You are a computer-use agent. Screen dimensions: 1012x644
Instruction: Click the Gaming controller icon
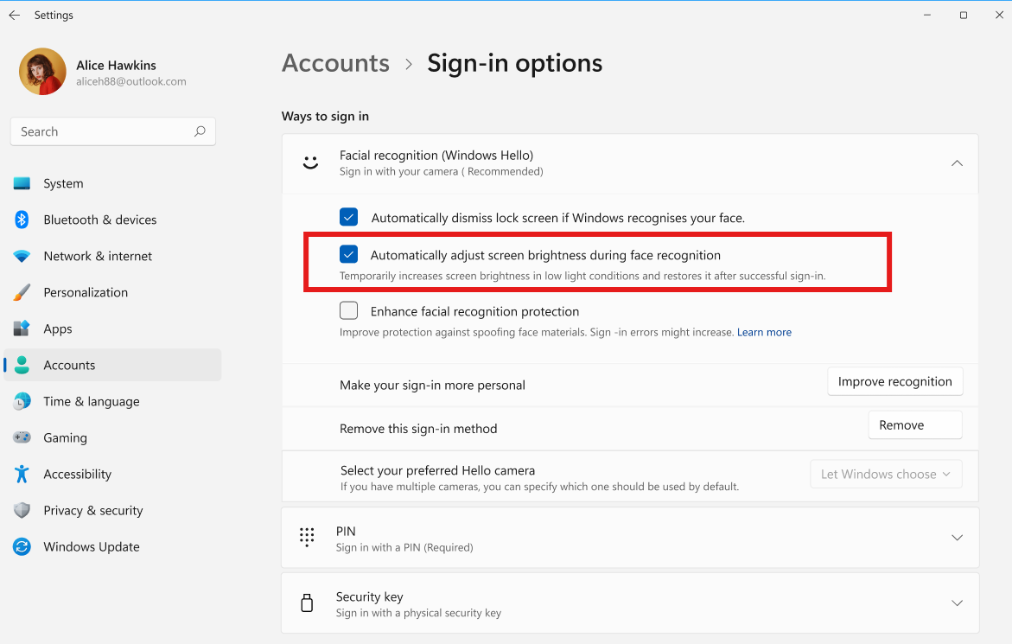[x=22, y=437]
